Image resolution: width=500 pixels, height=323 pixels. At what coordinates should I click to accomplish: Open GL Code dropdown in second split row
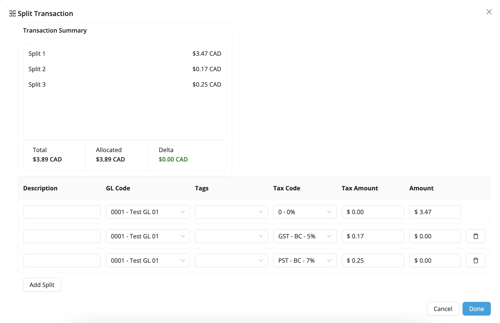click(148, 236)
